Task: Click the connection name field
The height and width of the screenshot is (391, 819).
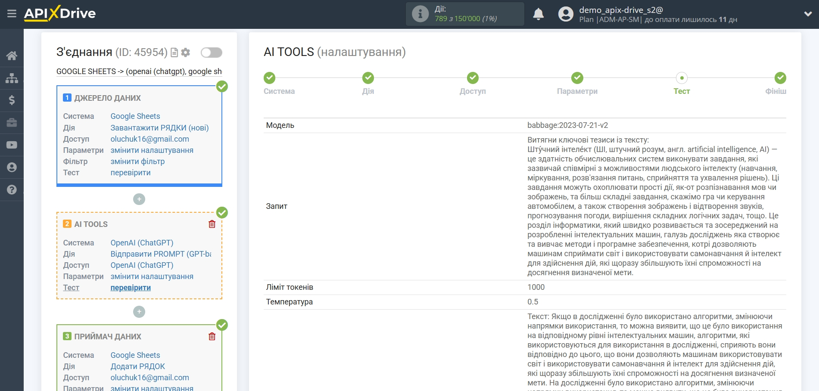Action: tap(139, 71)
